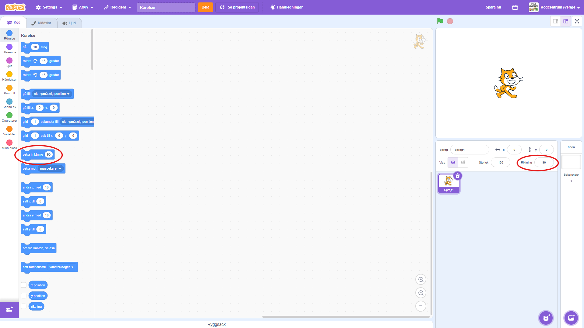Check the y position reporter checkbox
Viewport: 584px width, 328px height.
pos(23,296)
